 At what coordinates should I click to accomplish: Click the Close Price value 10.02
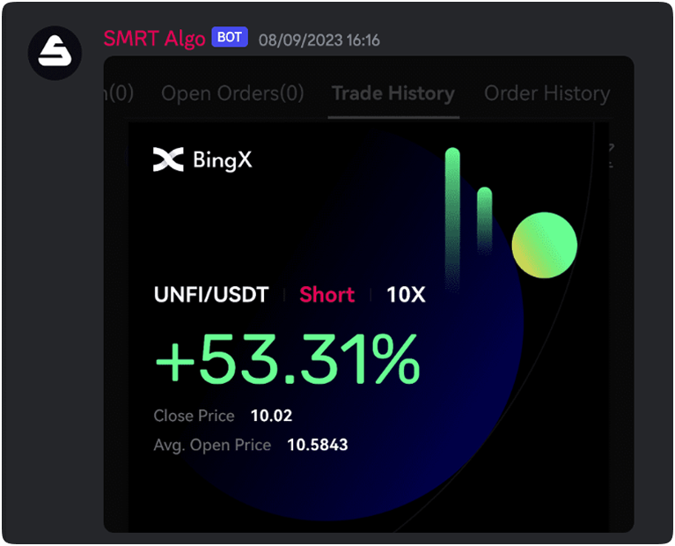pos(271,416)
